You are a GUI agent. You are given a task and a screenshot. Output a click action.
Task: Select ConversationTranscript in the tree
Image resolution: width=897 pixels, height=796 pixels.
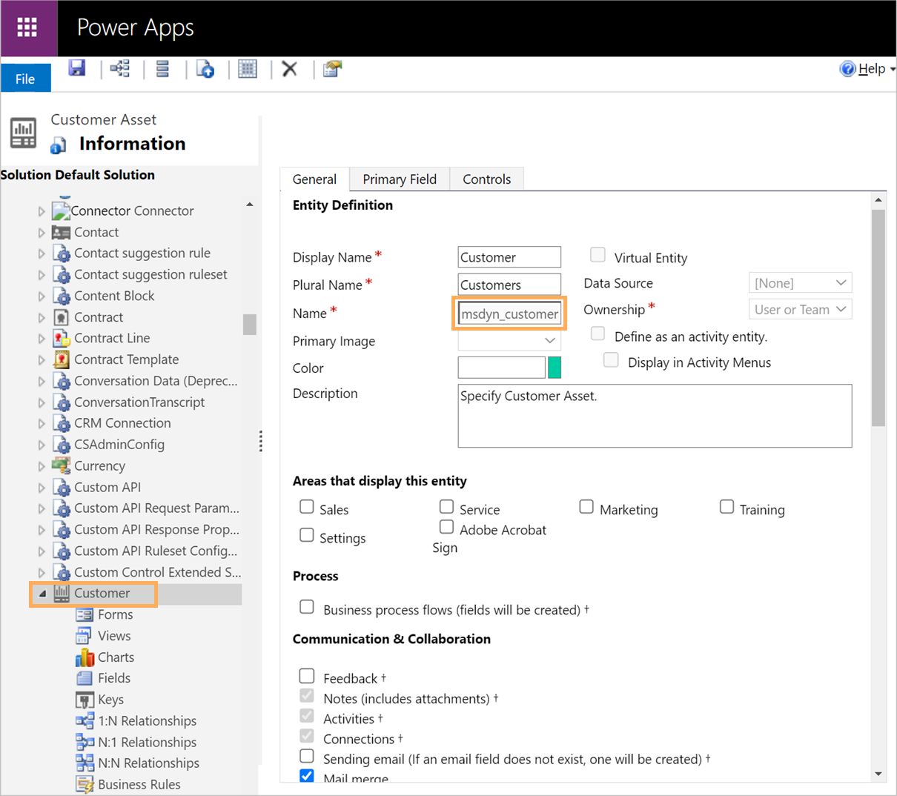coord(139,402)
